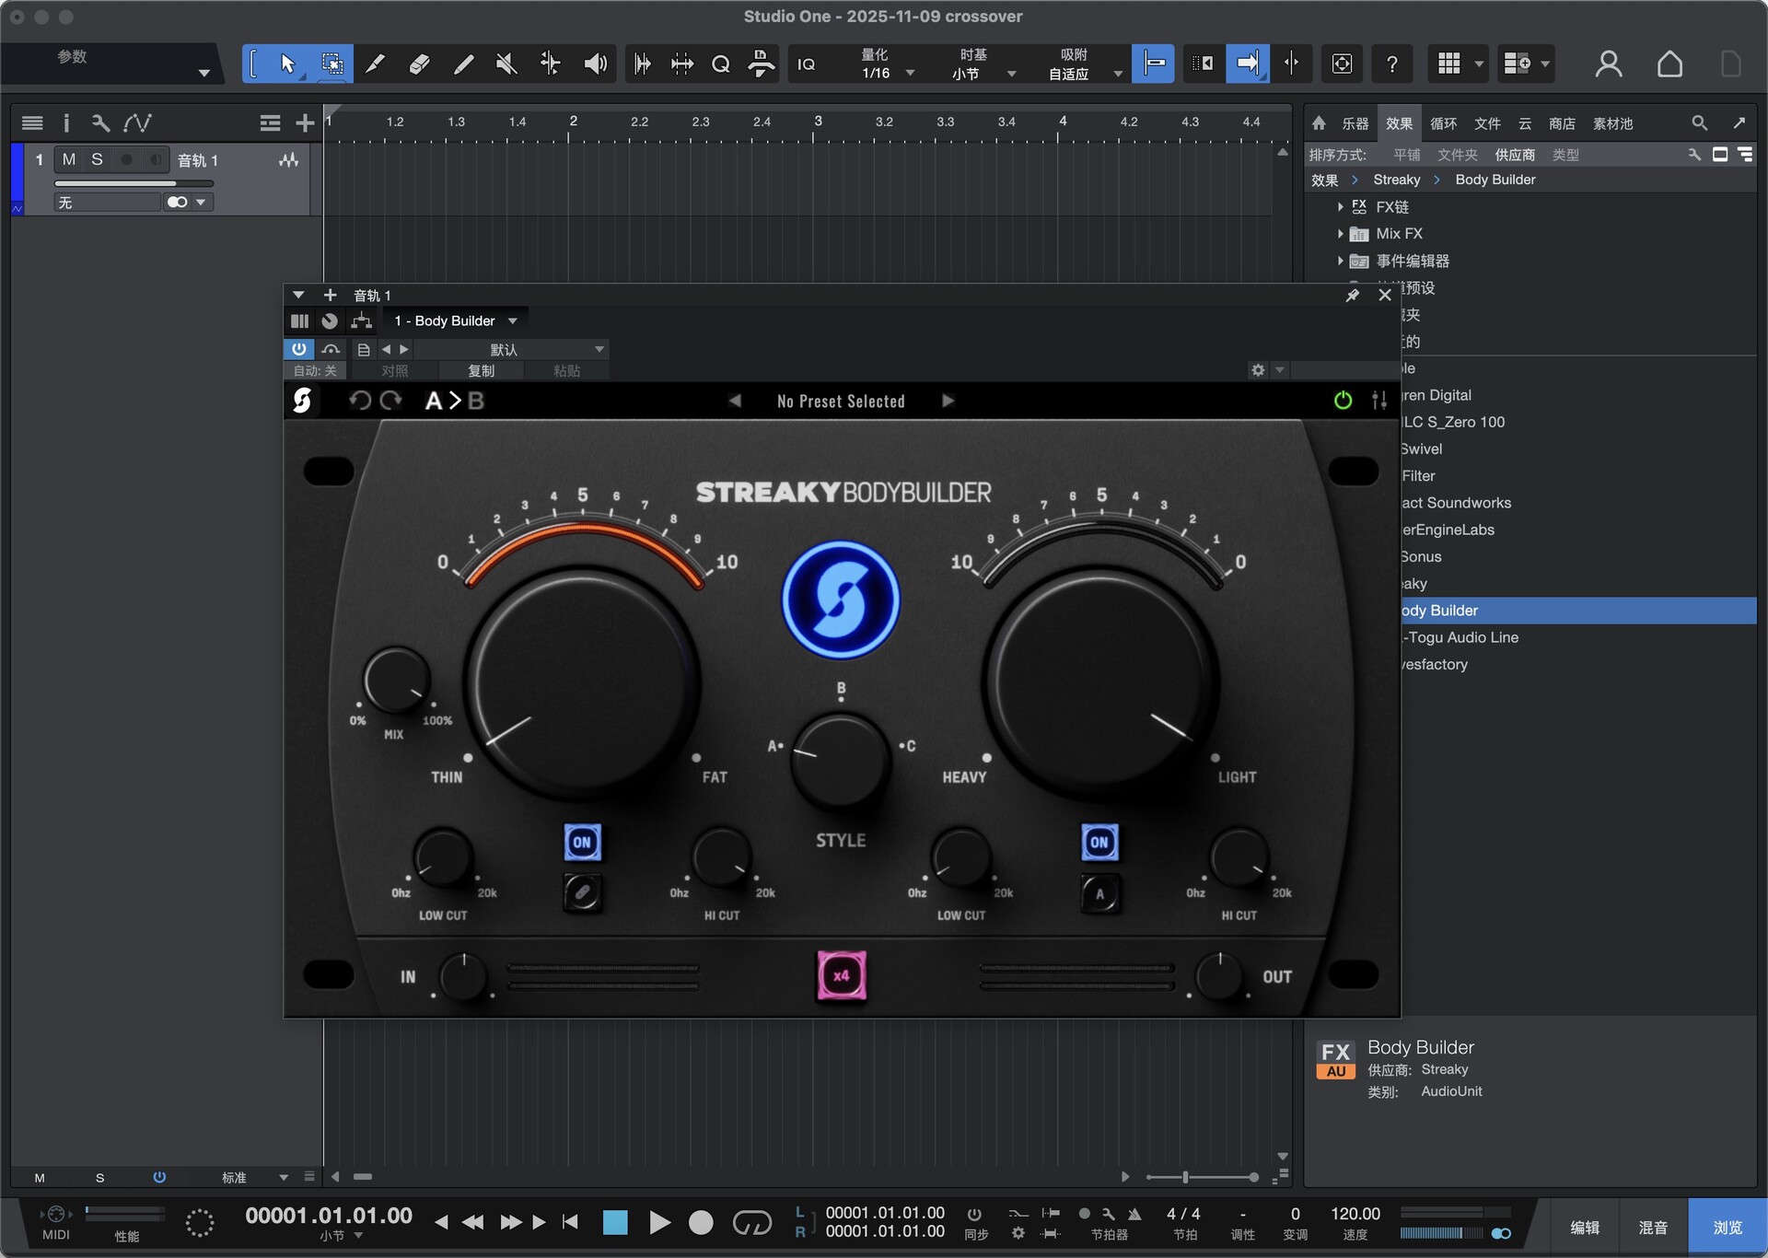Toggle the right ON filter button
The height and width of the screenshot is (1258, 1768).
pyautogui.click(x=1099, y=842)
